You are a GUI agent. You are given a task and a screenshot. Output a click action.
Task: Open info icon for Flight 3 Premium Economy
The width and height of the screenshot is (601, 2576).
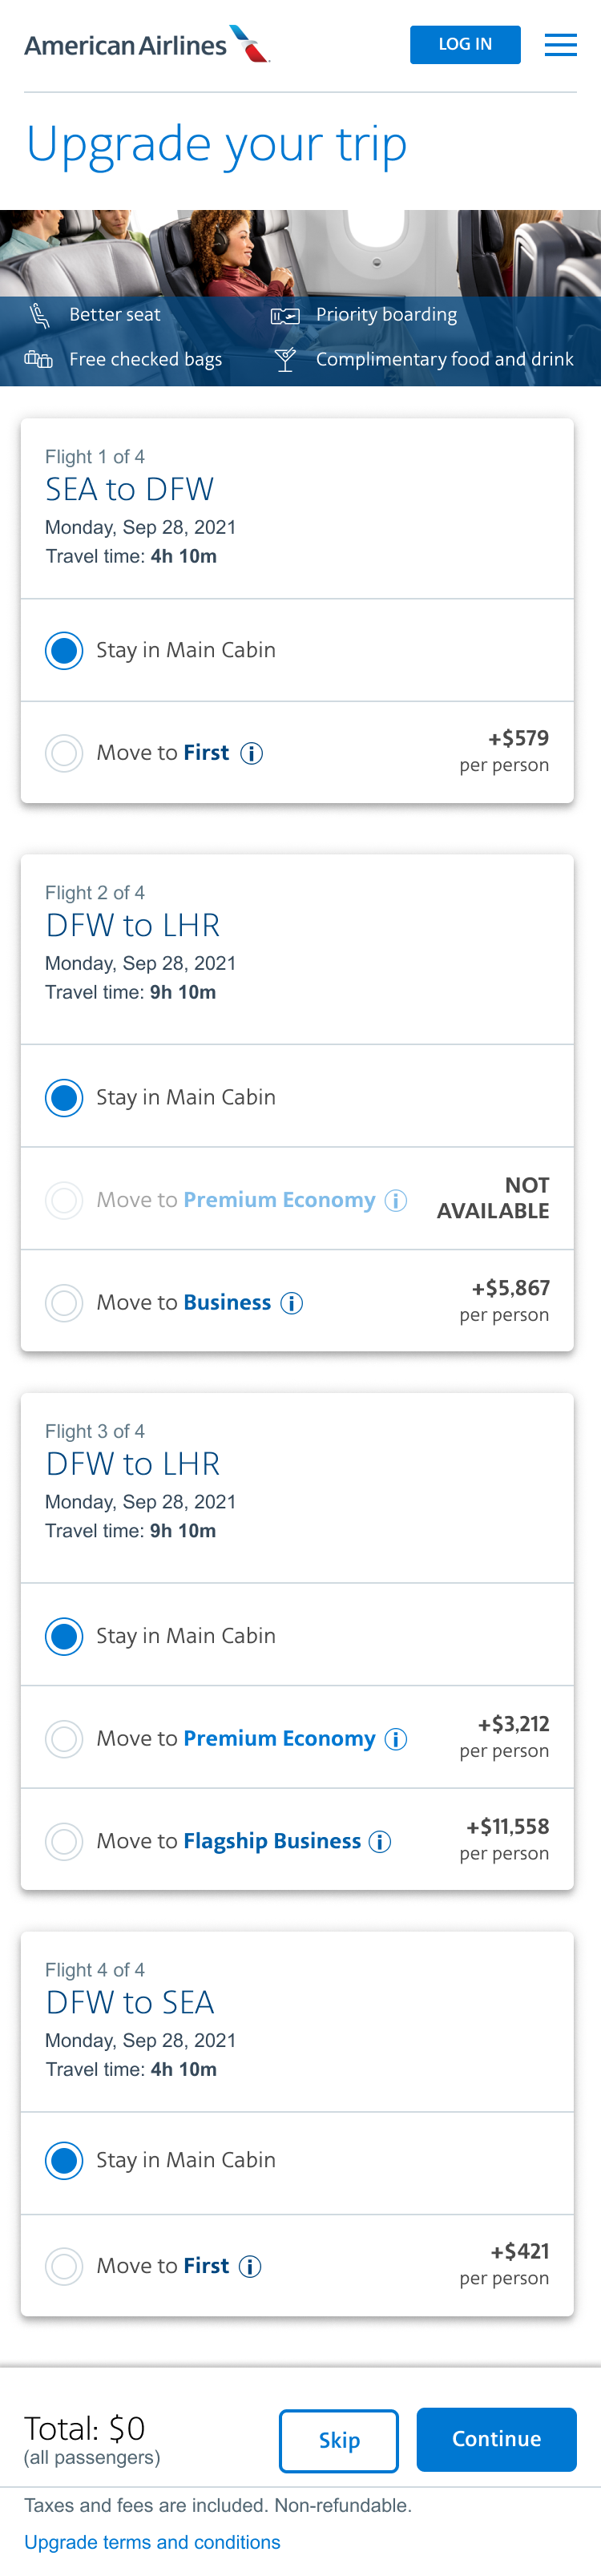396,1739
